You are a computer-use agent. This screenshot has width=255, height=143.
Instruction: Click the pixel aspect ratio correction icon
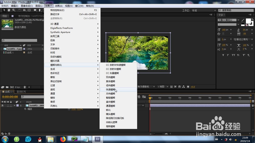point(171,87)
